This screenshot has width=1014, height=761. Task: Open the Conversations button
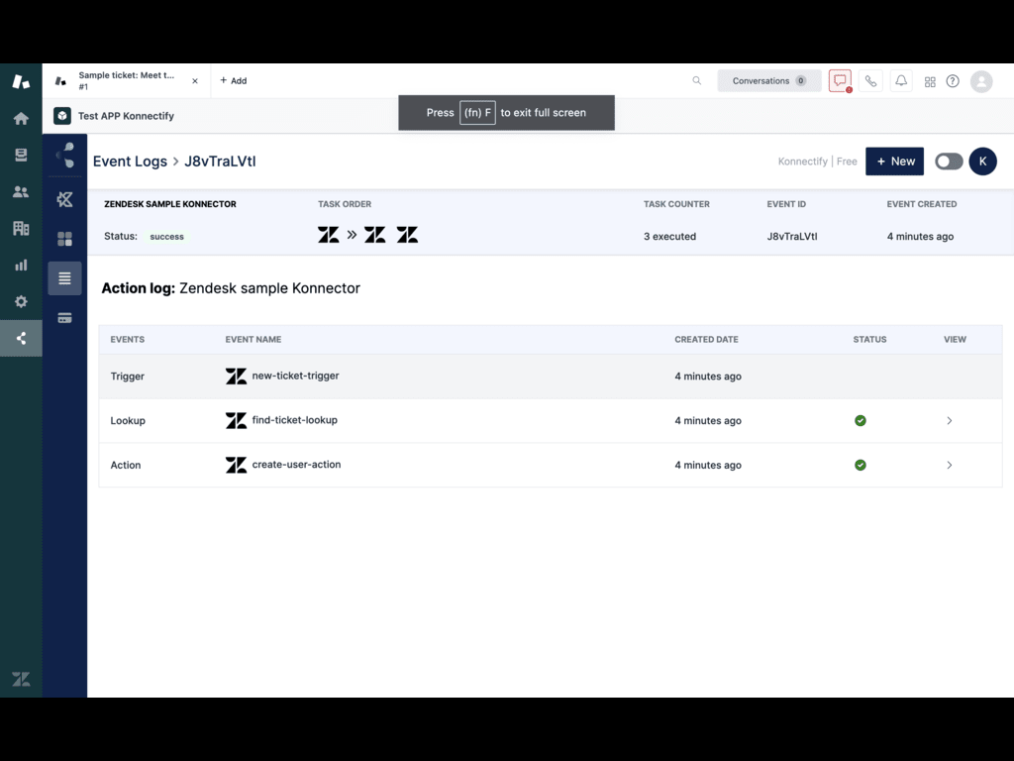point(768,81)
